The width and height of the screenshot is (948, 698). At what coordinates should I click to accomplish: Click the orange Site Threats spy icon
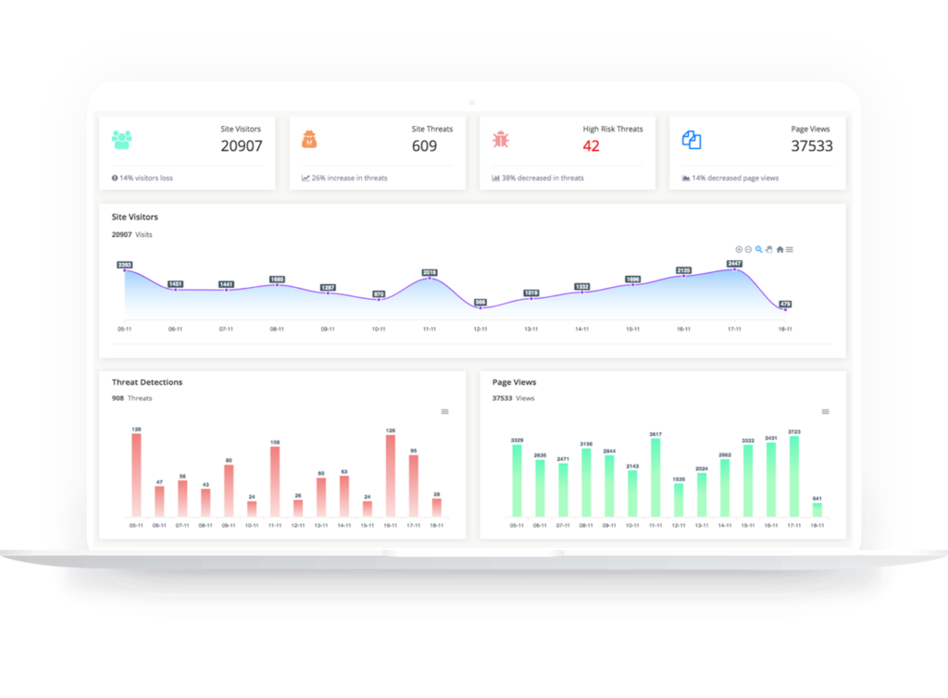[x=309, y=140]
